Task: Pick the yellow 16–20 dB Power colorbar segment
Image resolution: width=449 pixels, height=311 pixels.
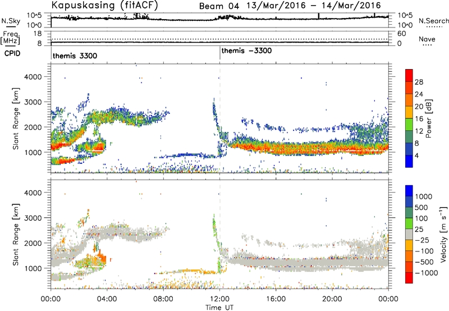Action: click(409, 112)
